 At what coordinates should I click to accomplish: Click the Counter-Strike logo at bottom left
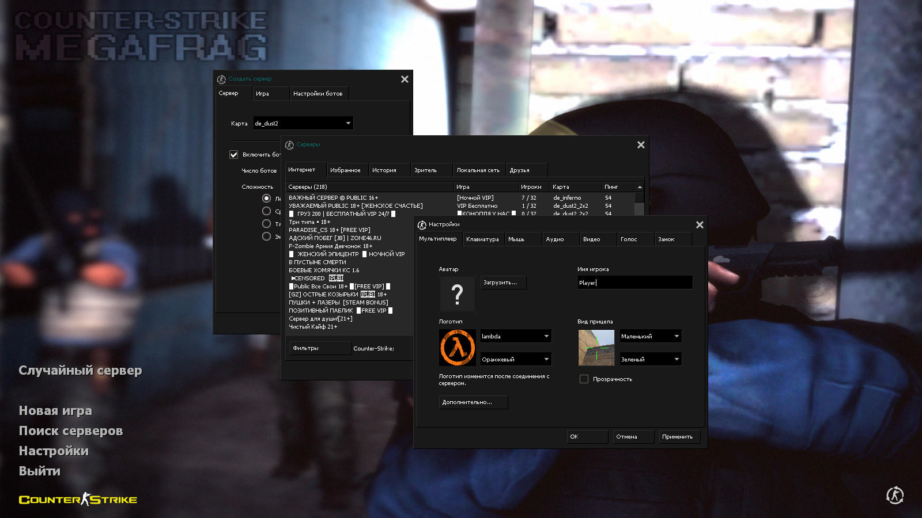pos(78,500)
